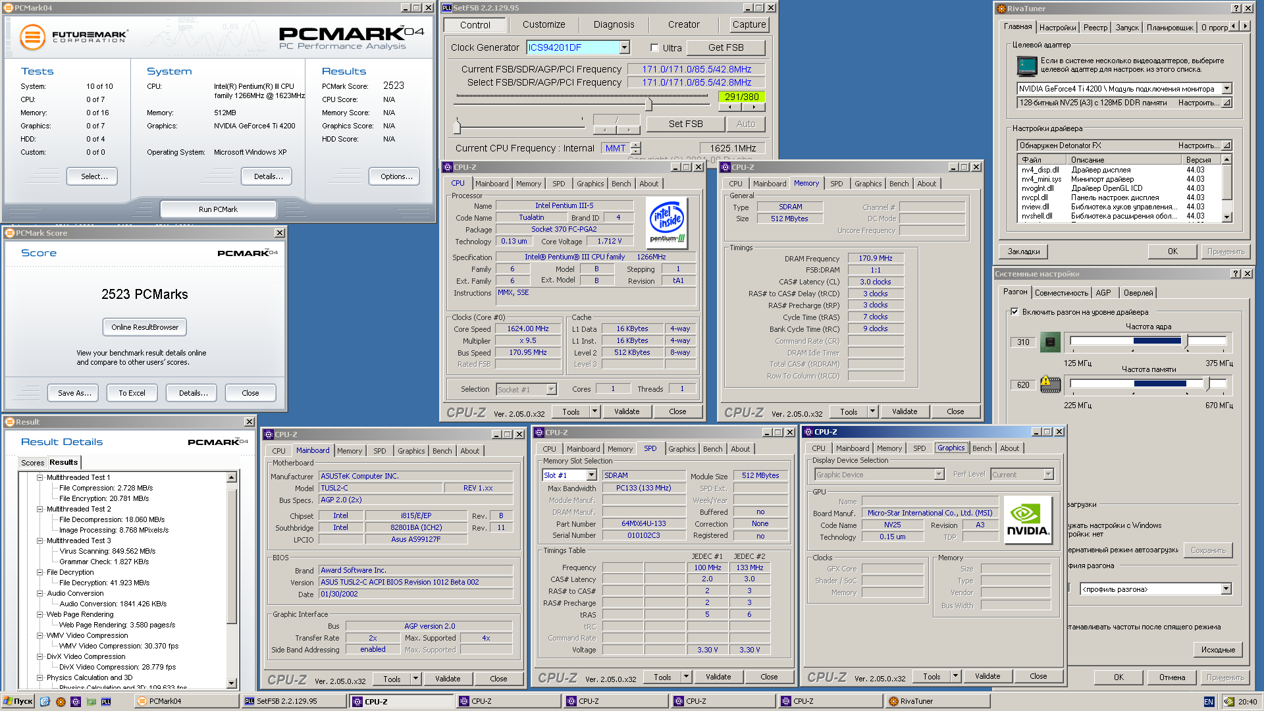The width and height of the screenshot is (1264, 711).
Task: Click the Select… button under Tests in PCMark04
Action: click(92, 176)
